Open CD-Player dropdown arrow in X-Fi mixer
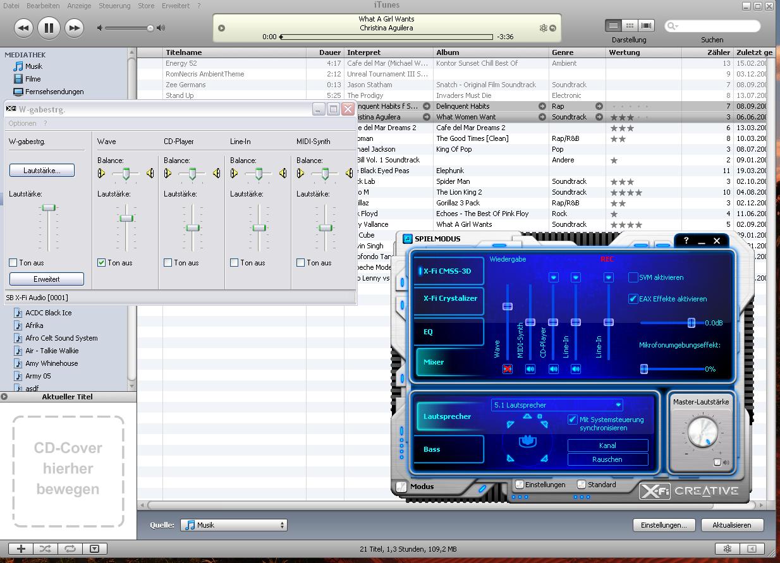Image resolution: width=780 pixels, height=563 pixels. tap(554, 277)
